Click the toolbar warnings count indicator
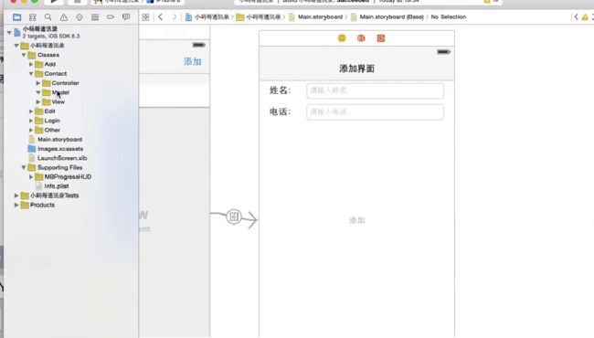The height and width of the screenshot is (338, 594). tap(492, 2)
